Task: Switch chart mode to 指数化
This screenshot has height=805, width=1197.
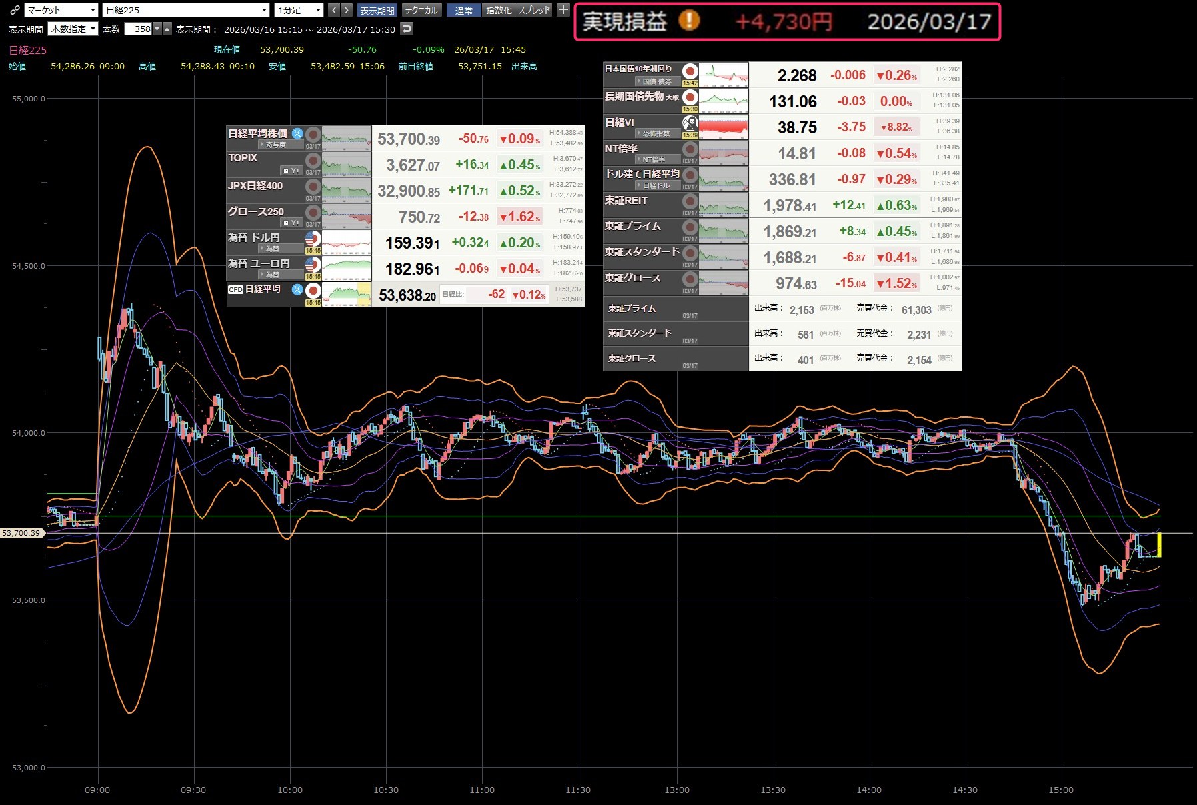Action: coord(498,10)
